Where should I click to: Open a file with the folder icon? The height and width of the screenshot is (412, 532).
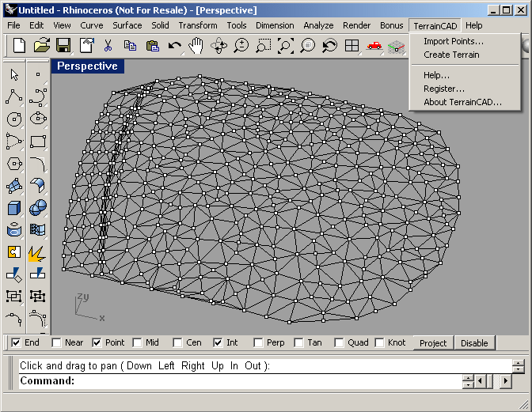(42, 45)
